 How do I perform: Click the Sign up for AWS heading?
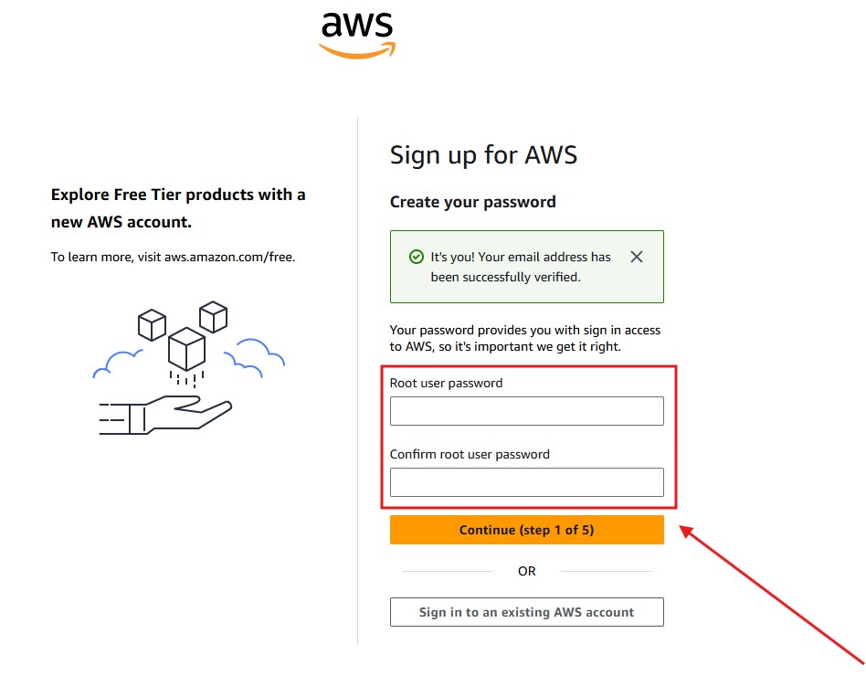point(483,154)
